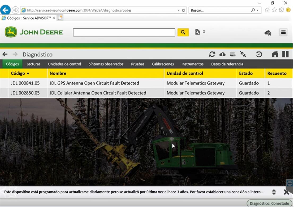294x207 pixels.
Task: Click the Diagnóstico: Conectado status button
Action: [x=269, y=203]
